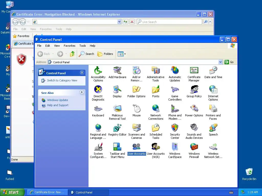Open Add or Remove Programs icon

[137, 74]
